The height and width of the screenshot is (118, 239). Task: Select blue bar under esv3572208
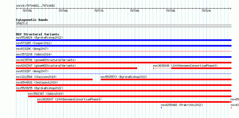tap(124, 57)
